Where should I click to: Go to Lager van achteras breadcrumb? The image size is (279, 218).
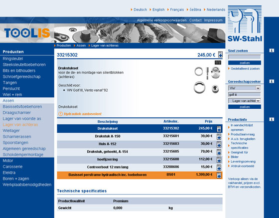(x=105, y=45)
